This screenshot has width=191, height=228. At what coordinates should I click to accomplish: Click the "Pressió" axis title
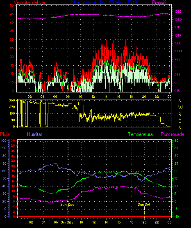[159, 2]
